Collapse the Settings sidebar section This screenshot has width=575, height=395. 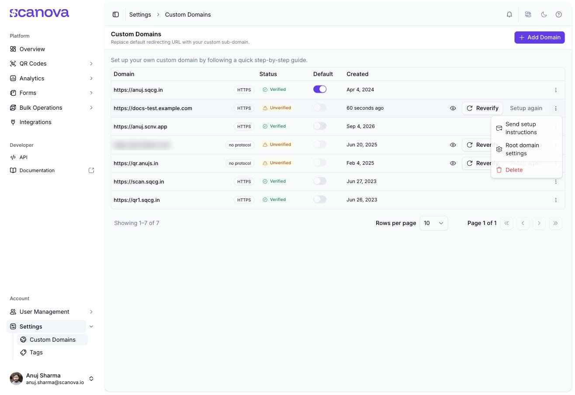pyautogui.click(x=91, y=327)
